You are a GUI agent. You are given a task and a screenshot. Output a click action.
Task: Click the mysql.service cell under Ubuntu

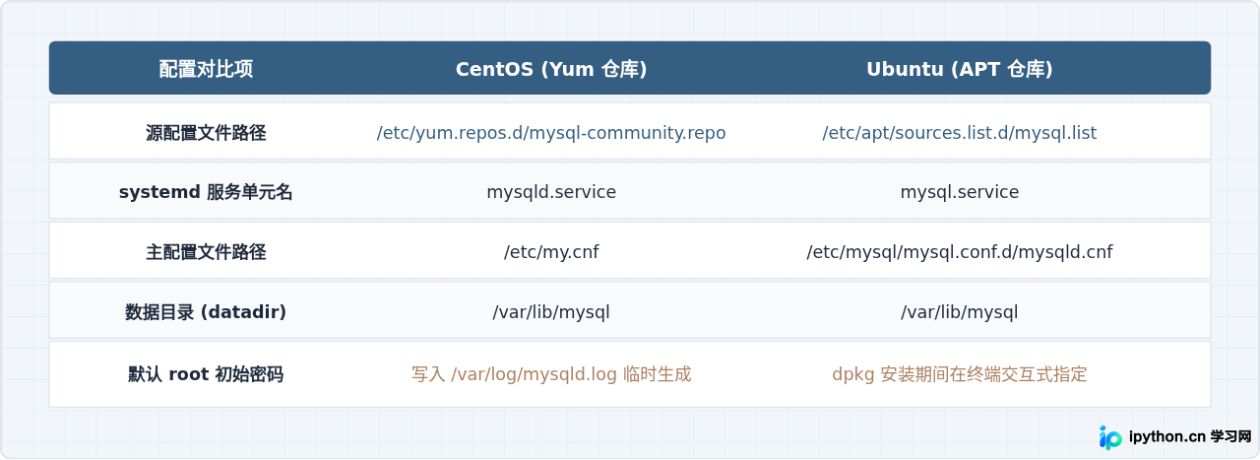[x=960, y=193]
